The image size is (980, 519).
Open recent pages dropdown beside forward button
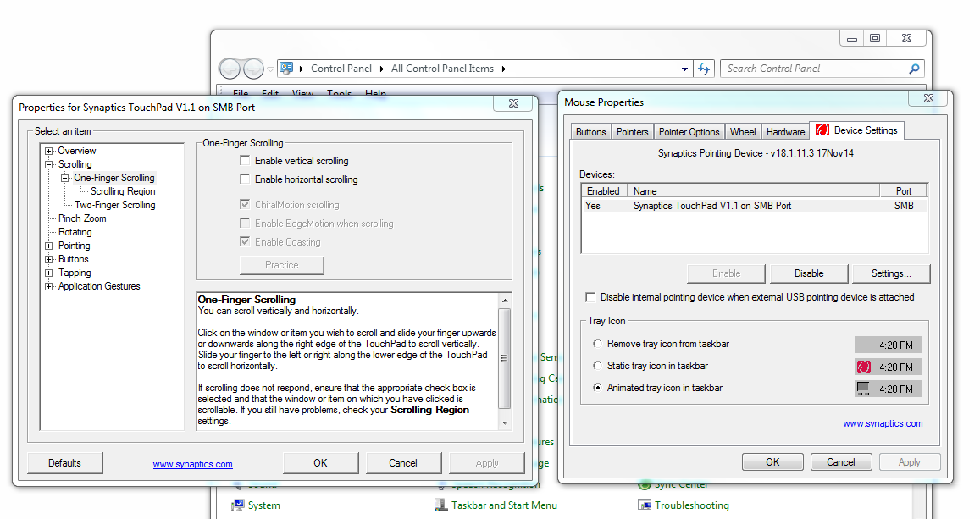(271, 69)
